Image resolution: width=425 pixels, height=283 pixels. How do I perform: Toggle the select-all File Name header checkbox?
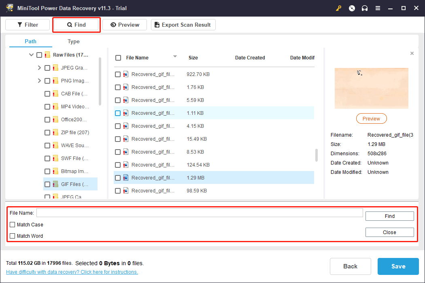click(x=118, y=58)
